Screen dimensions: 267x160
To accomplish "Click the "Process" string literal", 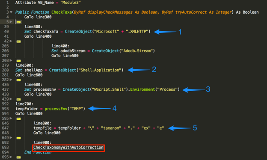I will (x=167, y=89).
